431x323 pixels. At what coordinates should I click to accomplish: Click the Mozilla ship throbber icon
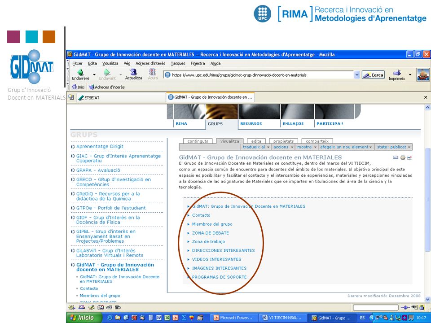(423, 75)
